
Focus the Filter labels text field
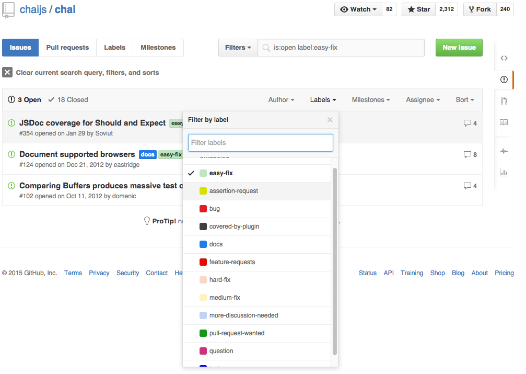260,143
